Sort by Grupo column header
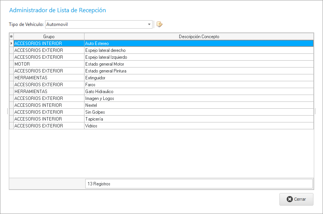 [x=49, y=37]
